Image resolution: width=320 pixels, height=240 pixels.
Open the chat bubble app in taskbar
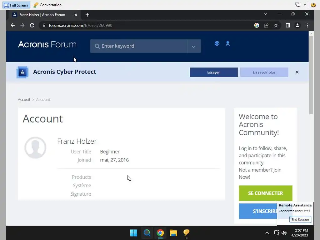click(186, 232)
